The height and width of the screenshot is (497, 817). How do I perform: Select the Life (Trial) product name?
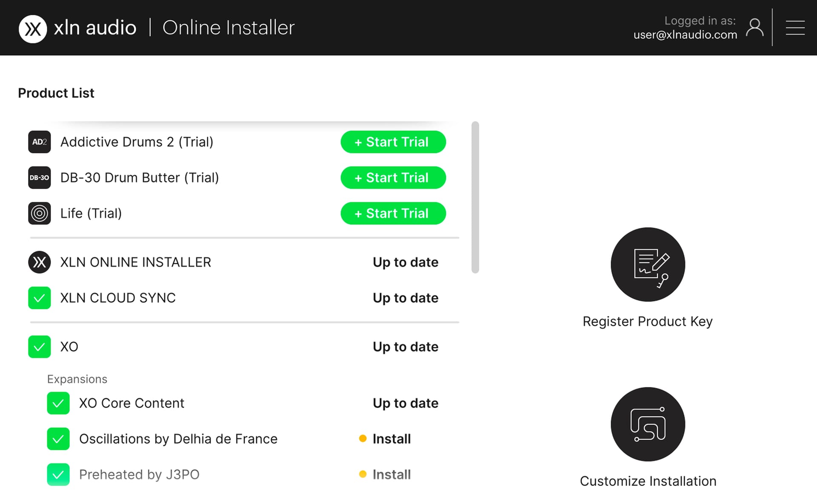pyautogui.click(x=91, y=213)
